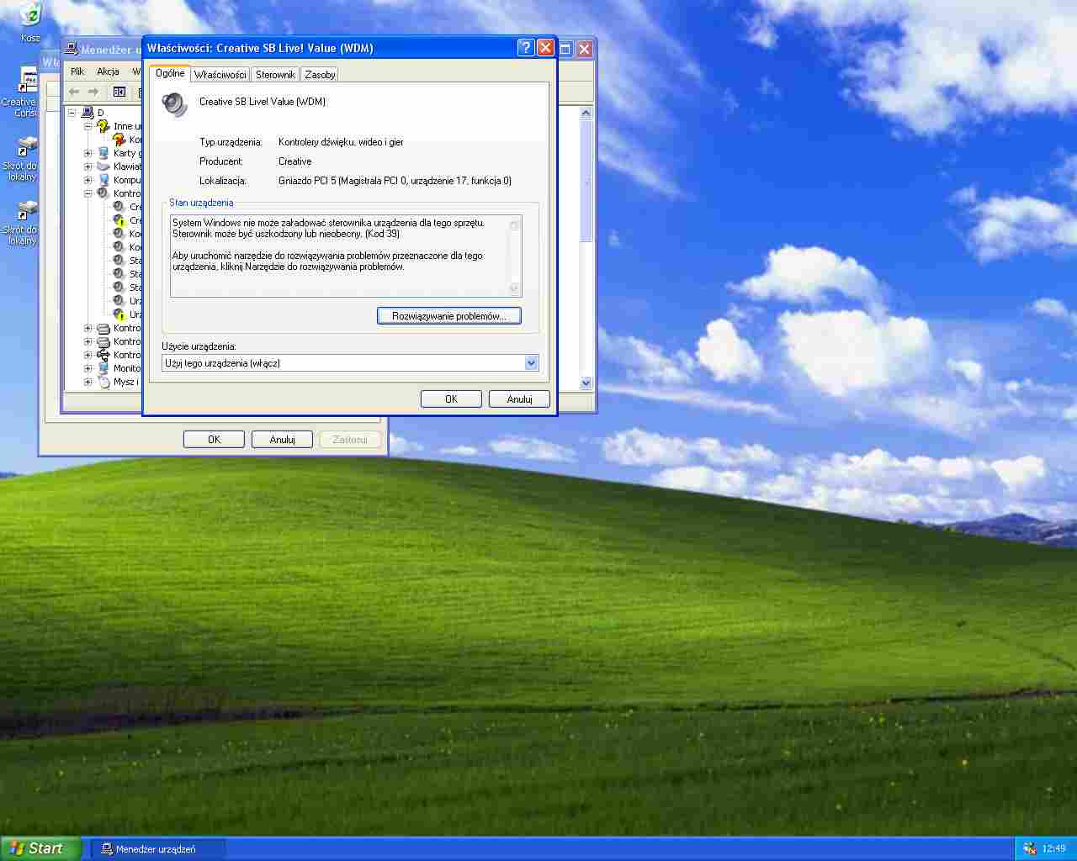This screenshot has width=1077, height=861.
Task: Click the taskbar clock showing 12:49
Action: [x=1053, y=848]
